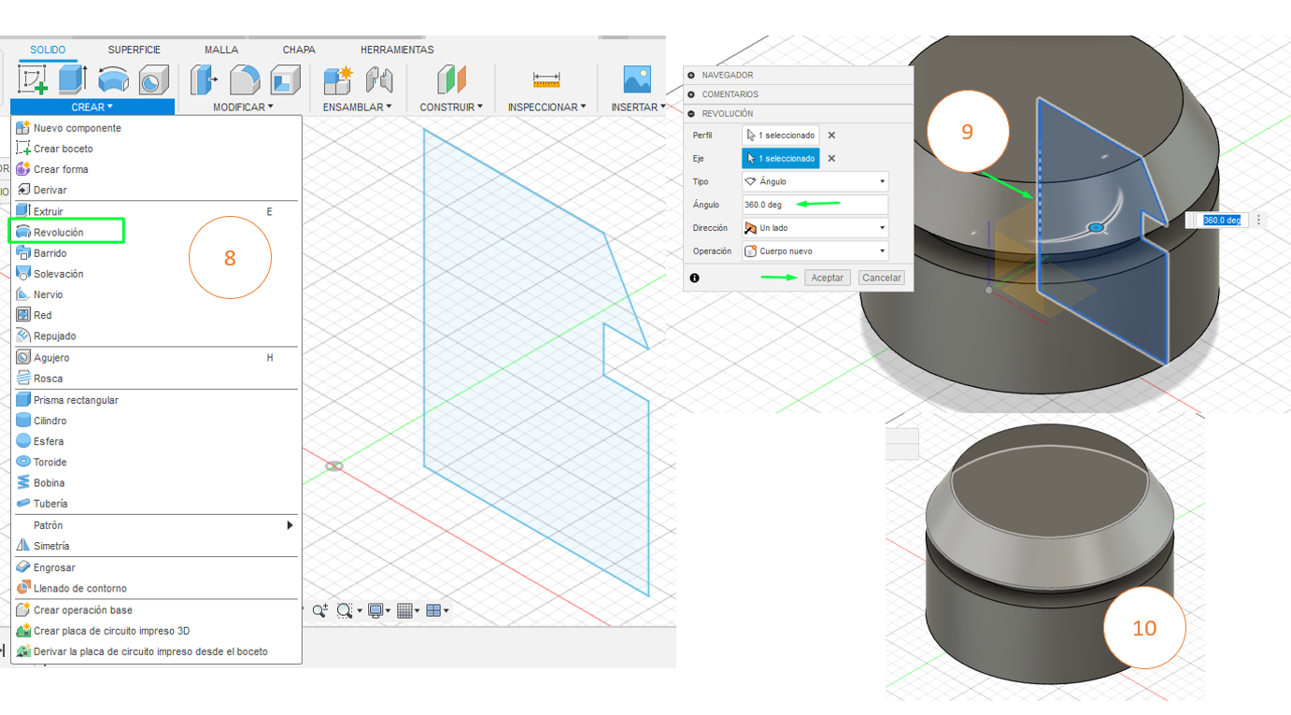Click the Extrude toolbar icon
The height and width of the screenshot is (715, 1291).
pos(73,80)
